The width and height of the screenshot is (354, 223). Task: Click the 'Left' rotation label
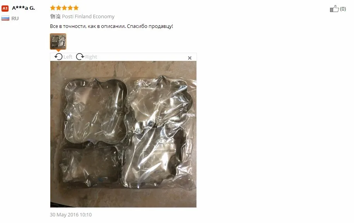click(68, 57)
